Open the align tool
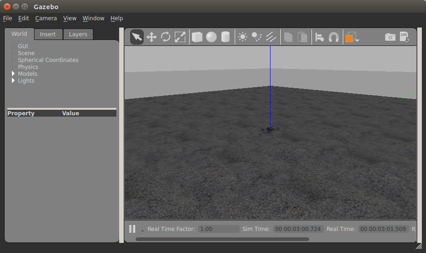 (319, 37)
